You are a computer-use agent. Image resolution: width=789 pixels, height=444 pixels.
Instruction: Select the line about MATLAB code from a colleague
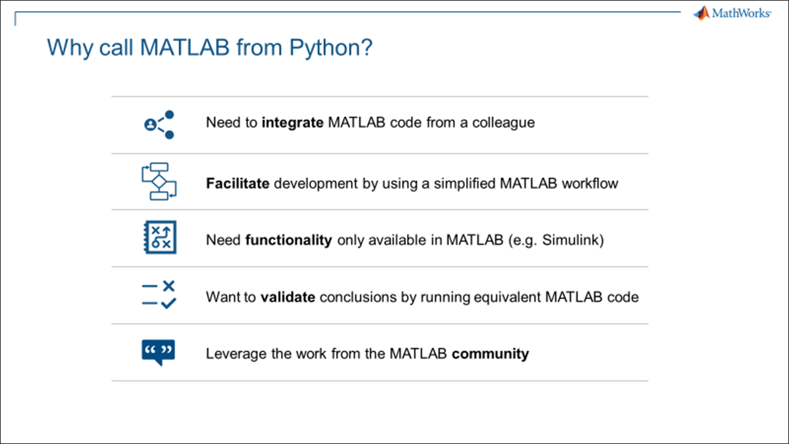(x=371, y=123)
